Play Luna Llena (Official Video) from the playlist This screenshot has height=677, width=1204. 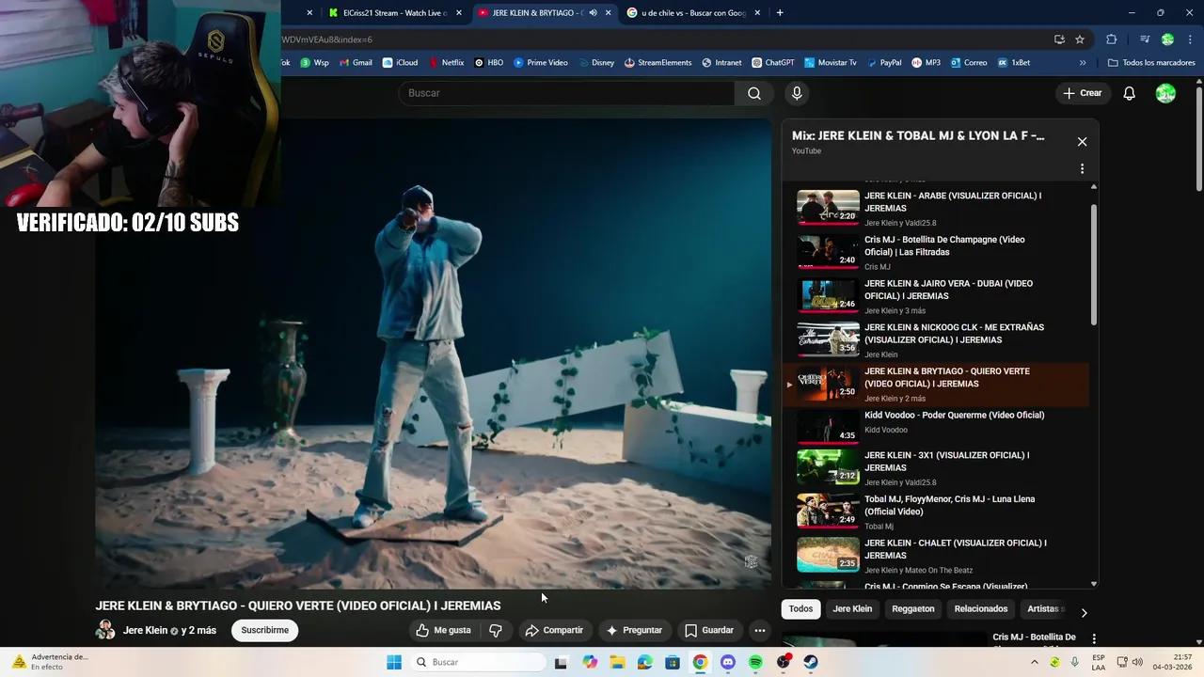tap(936, 512)
